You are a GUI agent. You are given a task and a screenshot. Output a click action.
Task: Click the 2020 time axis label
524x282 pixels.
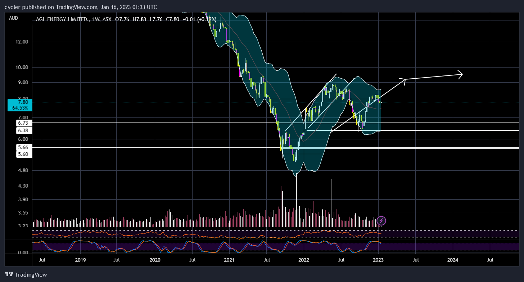pyautogui.click(x=155, y=259)
